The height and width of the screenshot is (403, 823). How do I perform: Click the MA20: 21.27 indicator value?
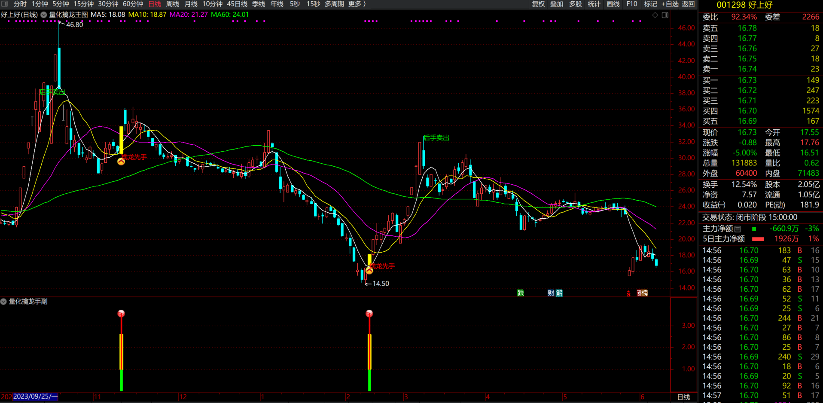click(x=189, y=15)
